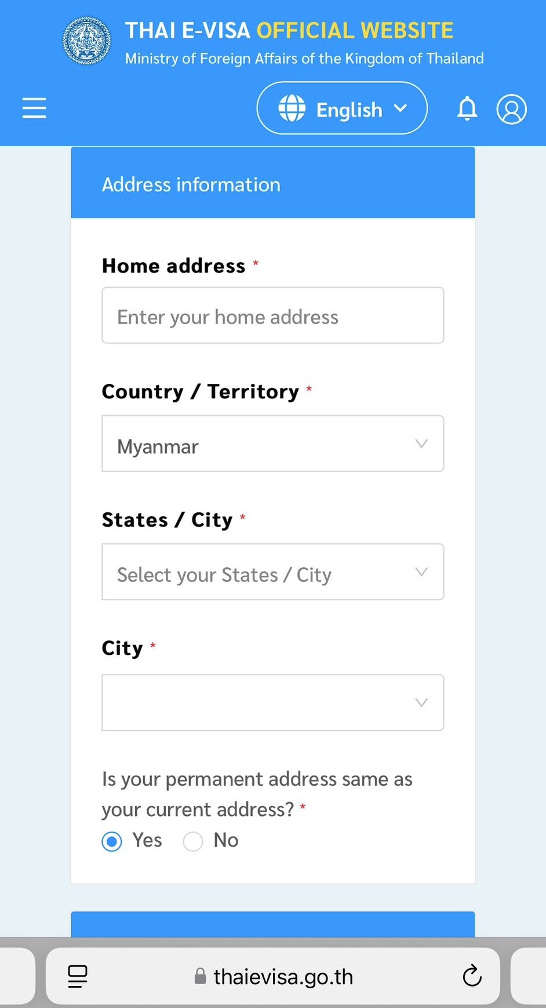This screenshot has height=1008, width=546.
Task: Click the THAI E-VISA OFFICIAL WEBSITE title
Action: (x=289, y=31)
